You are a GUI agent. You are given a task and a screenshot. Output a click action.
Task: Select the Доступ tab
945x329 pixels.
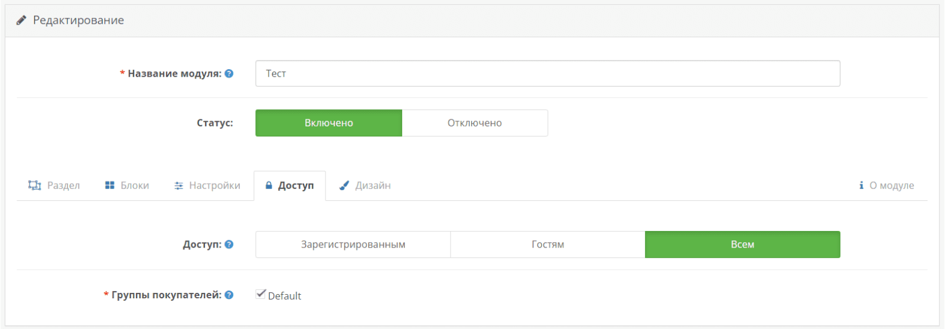[x=290, y=185]
